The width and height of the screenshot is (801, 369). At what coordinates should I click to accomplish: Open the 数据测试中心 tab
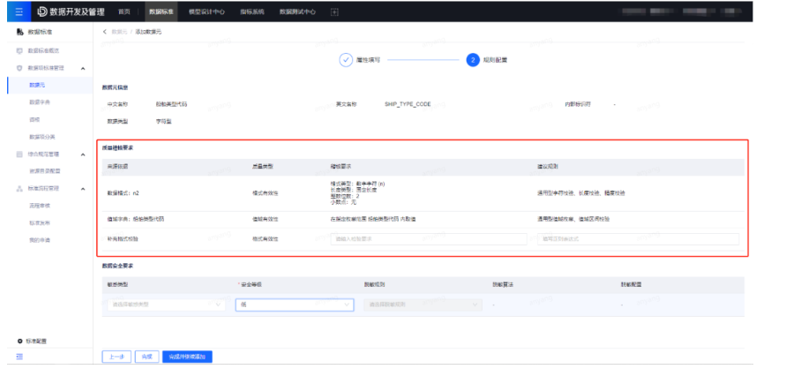297,11
